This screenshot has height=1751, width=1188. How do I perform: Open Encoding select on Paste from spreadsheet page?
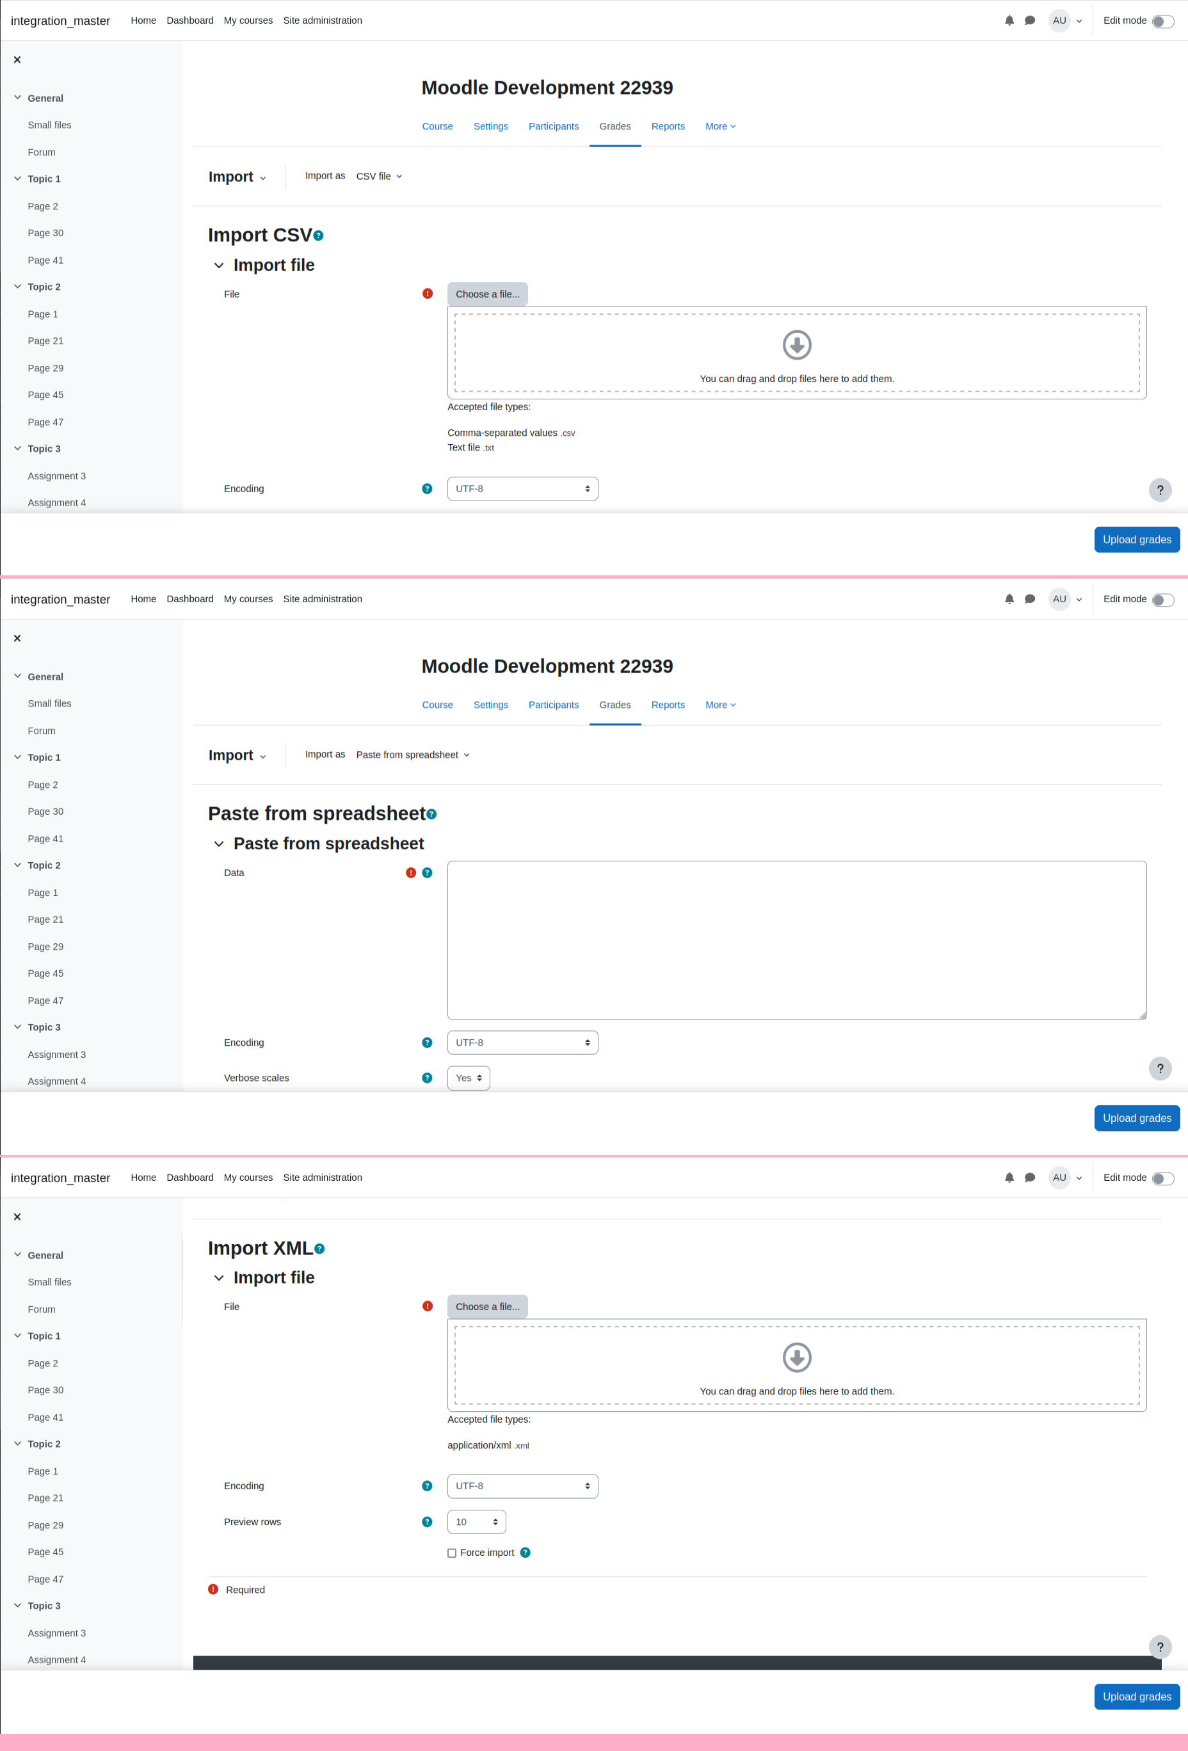pos(523,1043)
